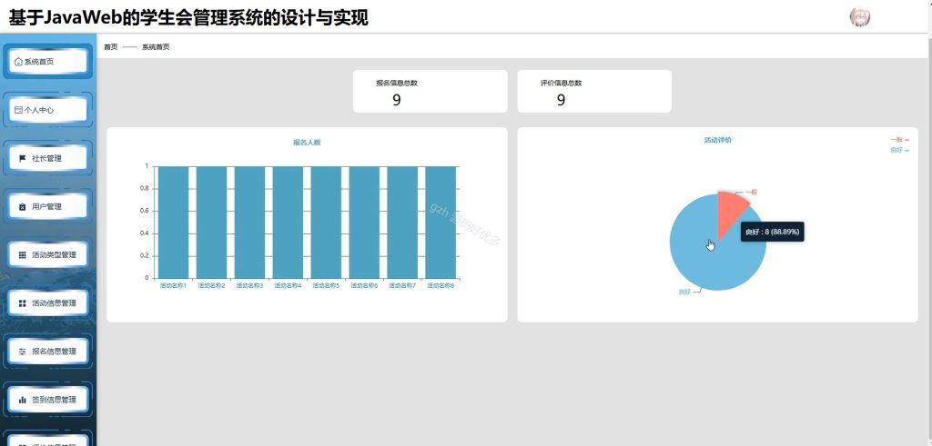Toggle the 良好 legend entry

tap(899, 150)
